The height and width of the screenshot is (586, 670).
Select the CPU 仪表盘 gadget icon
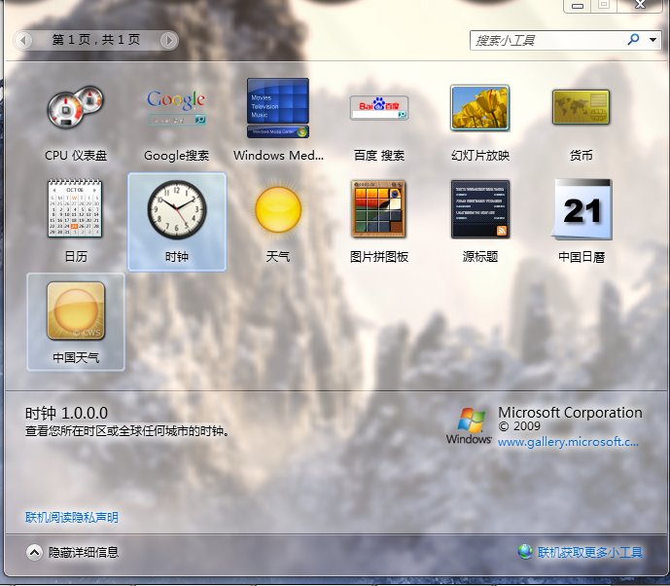click(75, 107)
